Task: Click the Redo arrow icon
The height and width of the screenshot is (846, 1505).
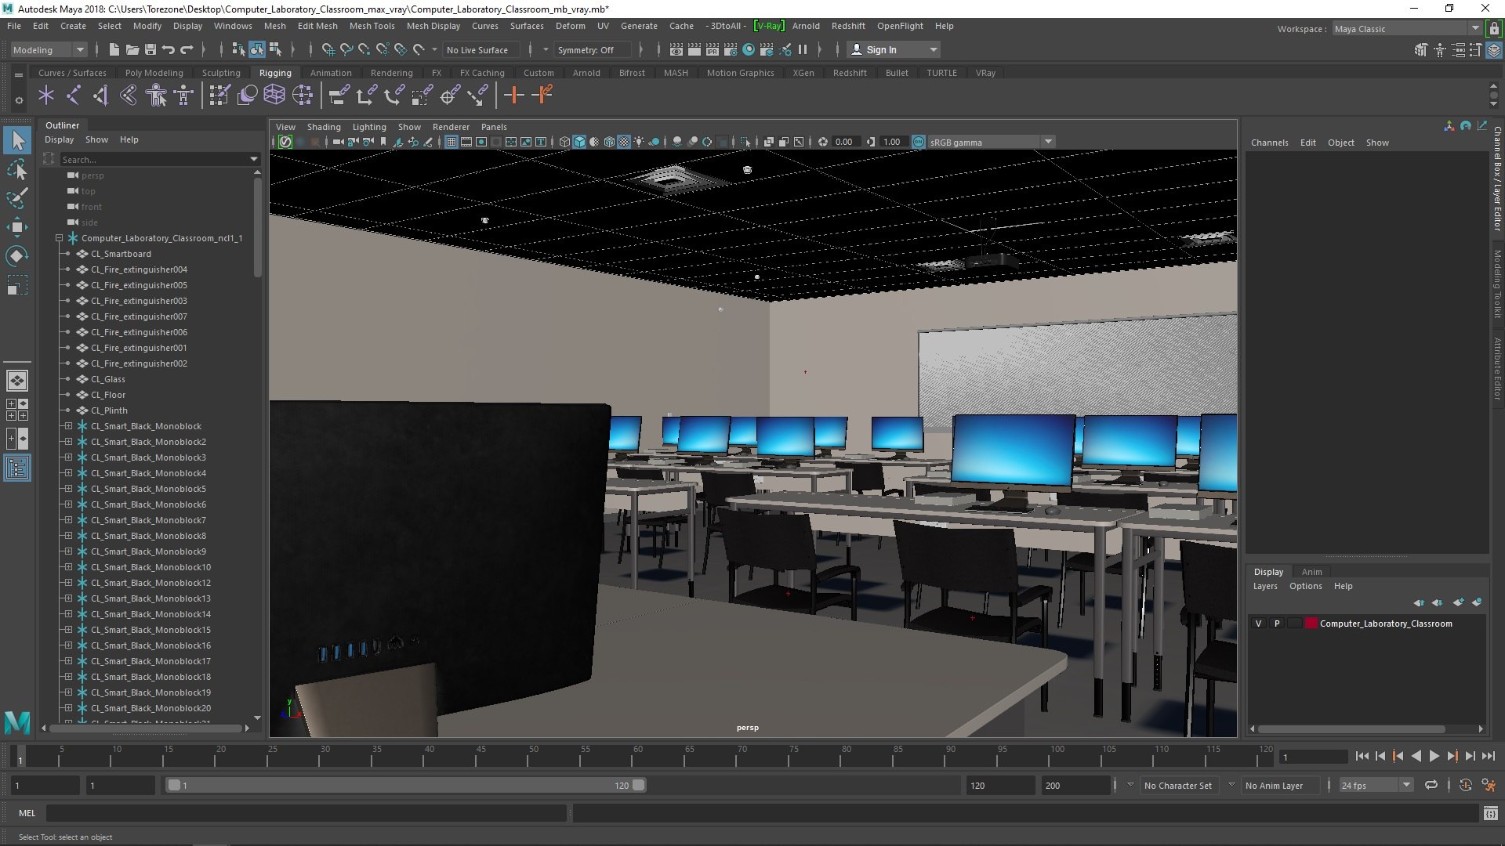Action: click(x=187, y=49)
